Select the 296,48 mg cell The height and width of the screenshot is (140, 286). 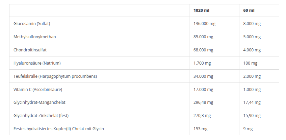[203, 103]
